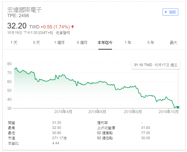Click the 宏達國際電子 company title

tap(24, 10)
